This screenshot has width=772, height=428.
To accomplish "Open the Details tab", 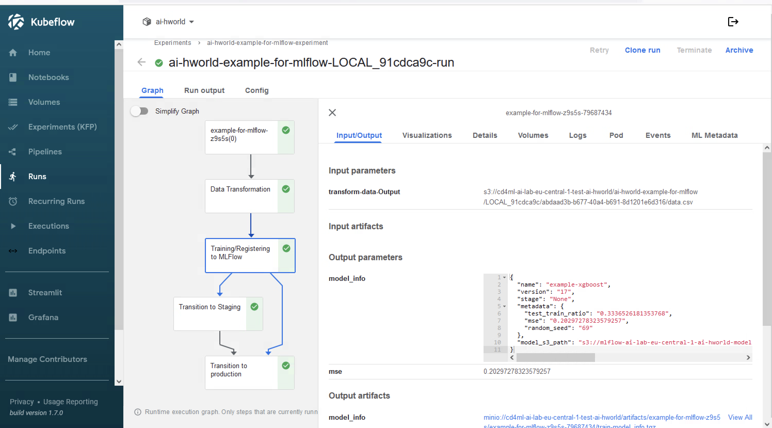I will tap(485, 135).
